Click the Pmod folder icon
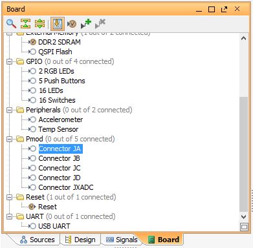The image size is (253, 248). coord(20,139)
